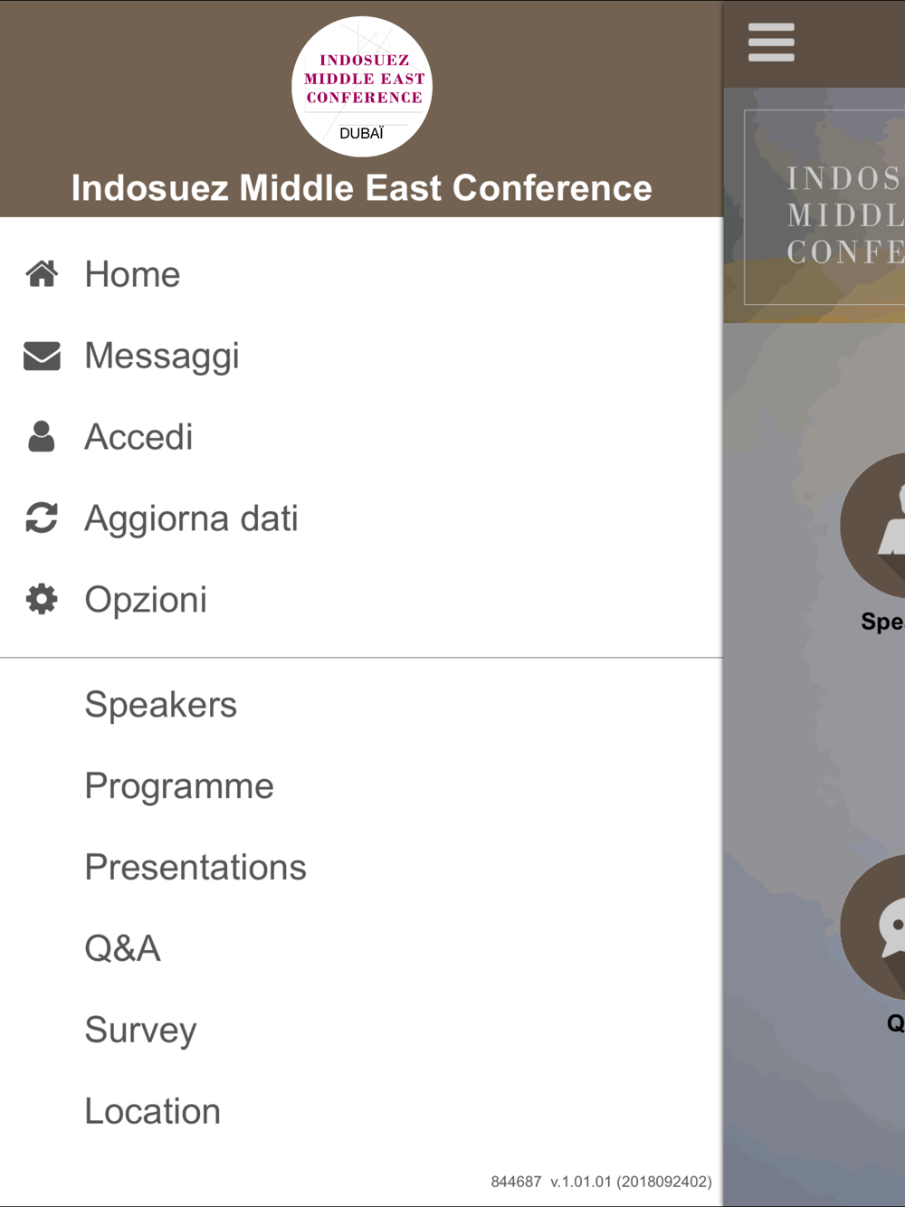Show the Location page
This screenshot has width=905, height=1207.
361,1112
